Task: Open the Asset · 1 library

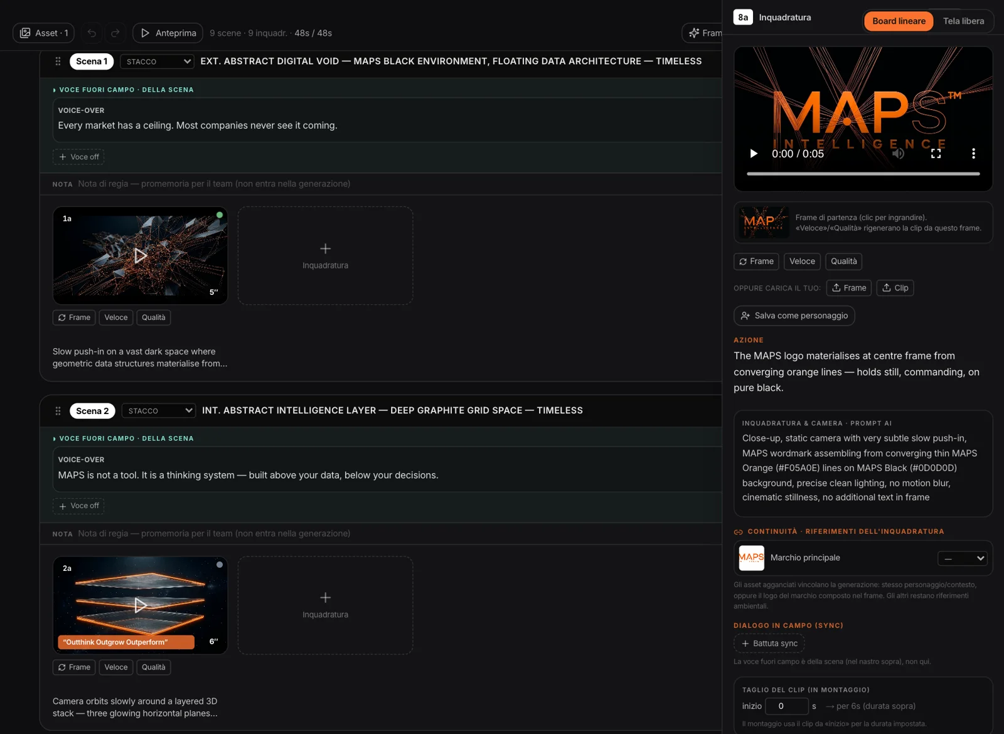Action: [x=44, y=33]
